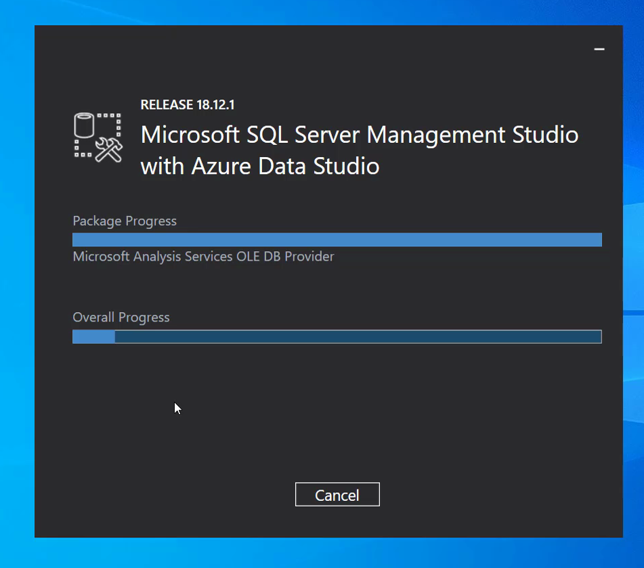Image resolution: width=644 pixels, height=568 pixels.
Task: Click the Microsoft Analysis Services OLE DB Provider text
Action: click(x=203, y=257)
